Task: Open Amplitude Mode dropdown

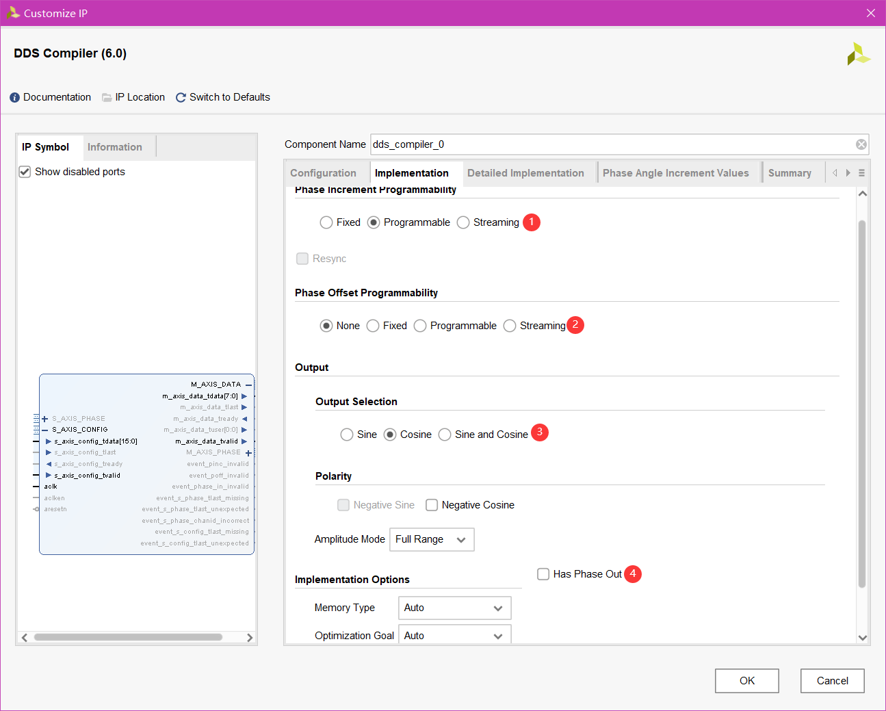Action: pyautogui.click(x=432, y=539)
